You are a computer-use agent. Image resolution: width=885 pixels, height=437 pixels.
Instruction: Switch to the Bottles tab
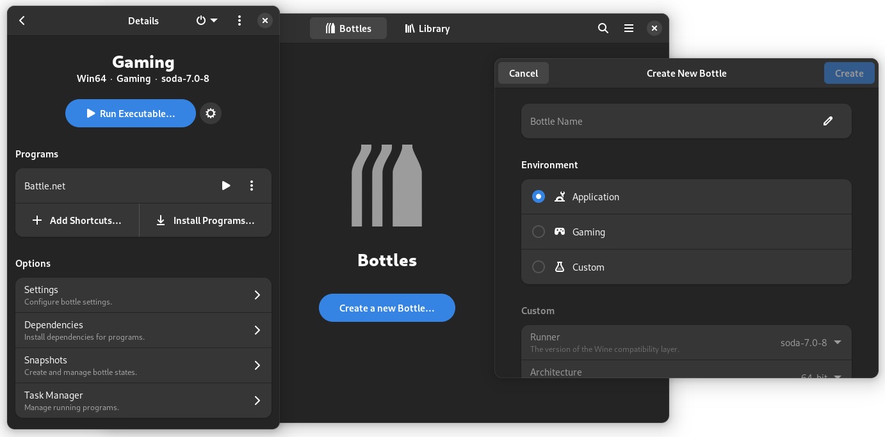[348, 28]
